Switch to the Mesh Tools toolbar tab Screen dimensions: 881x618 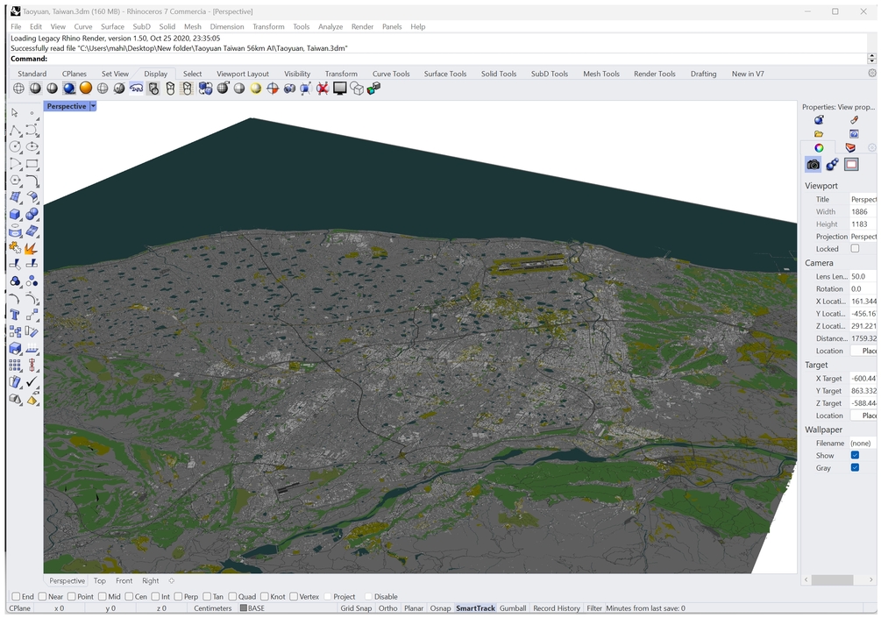601,75
